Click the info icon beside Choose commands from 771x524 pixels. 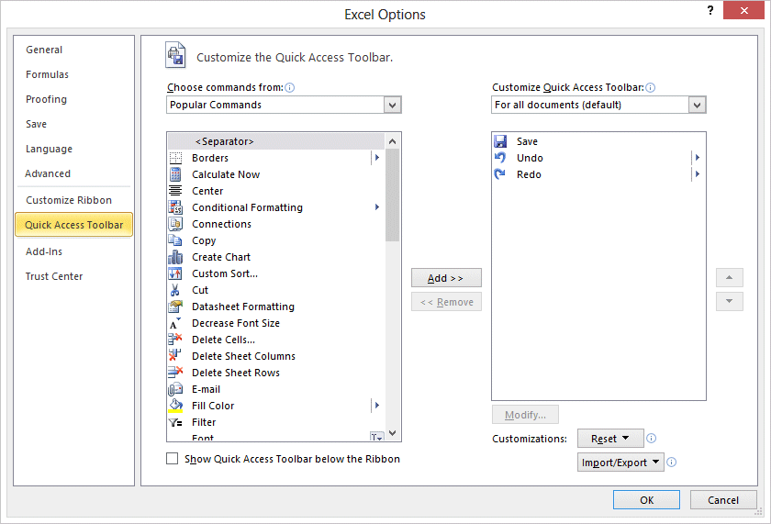pos(290,87)
